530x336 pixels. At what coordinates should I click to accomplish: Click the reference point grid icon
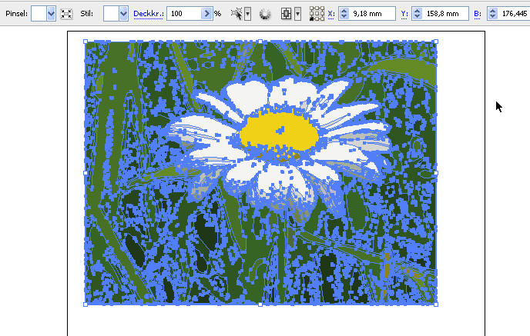[x=317, y=14]
